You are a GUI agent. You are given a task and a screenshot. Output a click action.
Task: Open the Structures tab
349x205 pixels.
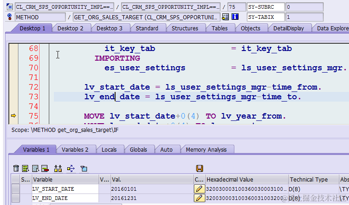pyautogui.click(x=185, y=28)
